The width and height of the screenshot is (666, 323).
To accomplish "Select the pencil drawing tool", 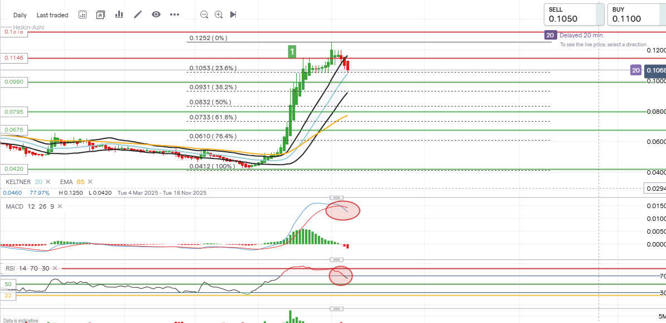I will [x=138, y=15].
